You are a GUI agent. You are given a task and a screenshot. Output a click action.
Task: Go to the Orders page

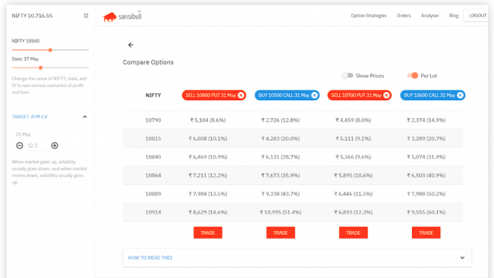tap(404, 15)
